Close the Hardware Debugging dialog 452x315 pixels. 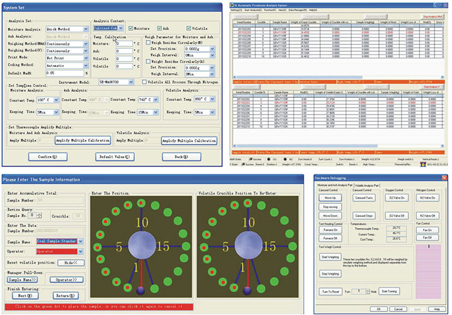coord(444,178)
